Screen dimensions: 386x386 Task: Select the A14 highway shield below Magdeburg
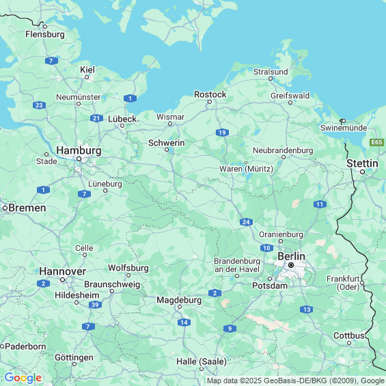[x=184, y=322]
